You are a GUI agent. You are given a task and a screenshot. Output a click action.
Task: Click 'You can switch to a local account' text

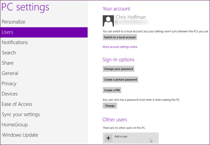[156, 32]
